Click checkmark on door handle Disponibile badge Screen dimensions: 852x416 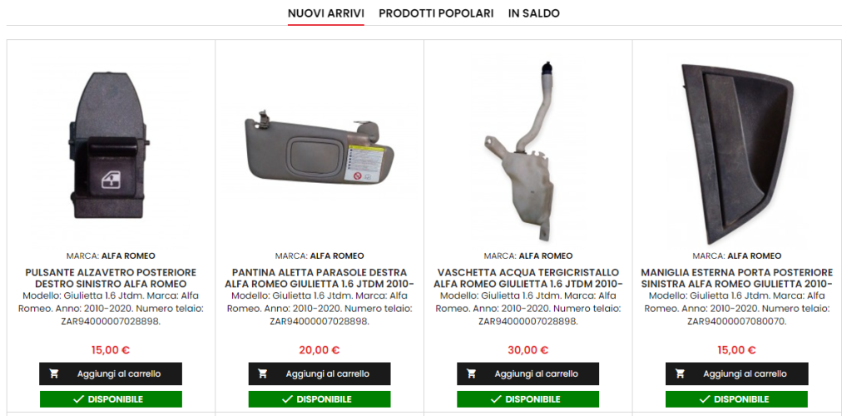705,399
